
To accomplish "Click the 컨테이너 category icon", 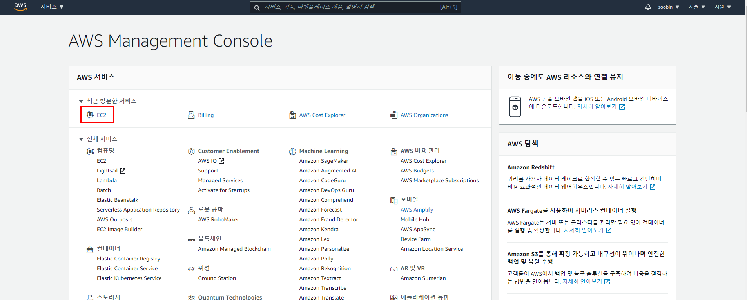I will [x=90, y=249].
